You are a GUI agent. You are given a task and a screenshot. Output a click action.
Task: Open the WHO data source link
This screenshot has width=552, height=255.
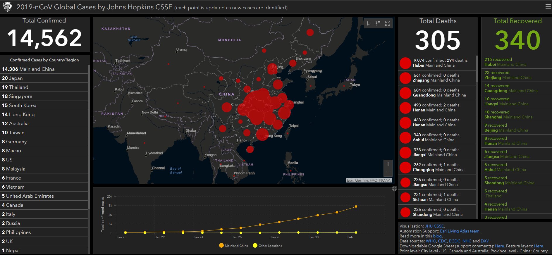click(x=431, y=241)
